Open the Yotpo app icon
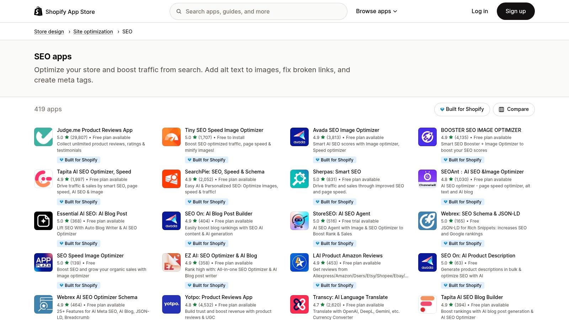 (x=171, y=304)
